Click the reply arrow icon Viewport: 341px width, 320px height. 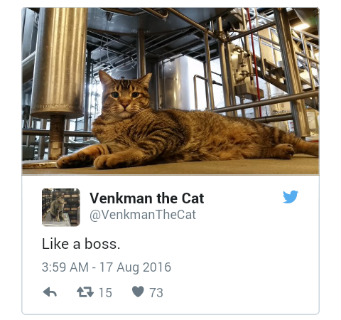50,292
